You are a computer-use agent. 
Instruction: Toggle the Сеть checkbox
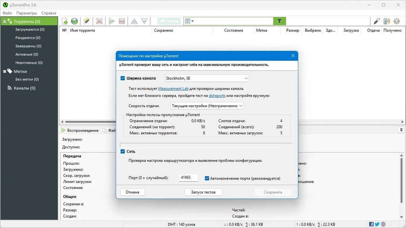pos(123,151)
